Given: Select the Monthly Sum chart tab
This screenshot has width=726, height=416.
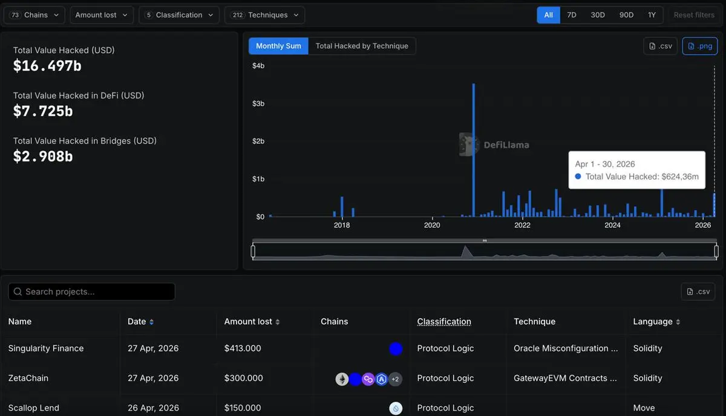Looking at the screenshot, I should tap(278, 46).
